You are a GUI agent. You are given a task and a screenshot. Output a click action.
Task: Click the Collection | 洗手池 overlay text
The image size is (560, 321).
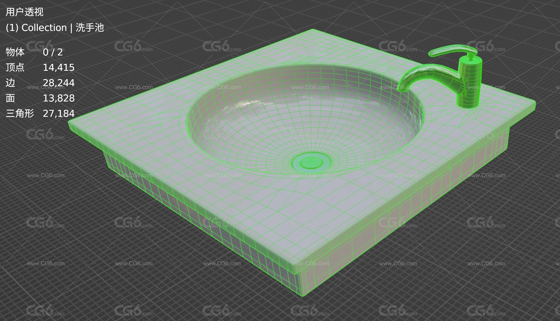click(55, 28)
